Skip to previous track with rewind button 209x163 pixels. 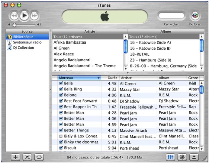click(x=14, y=16)
